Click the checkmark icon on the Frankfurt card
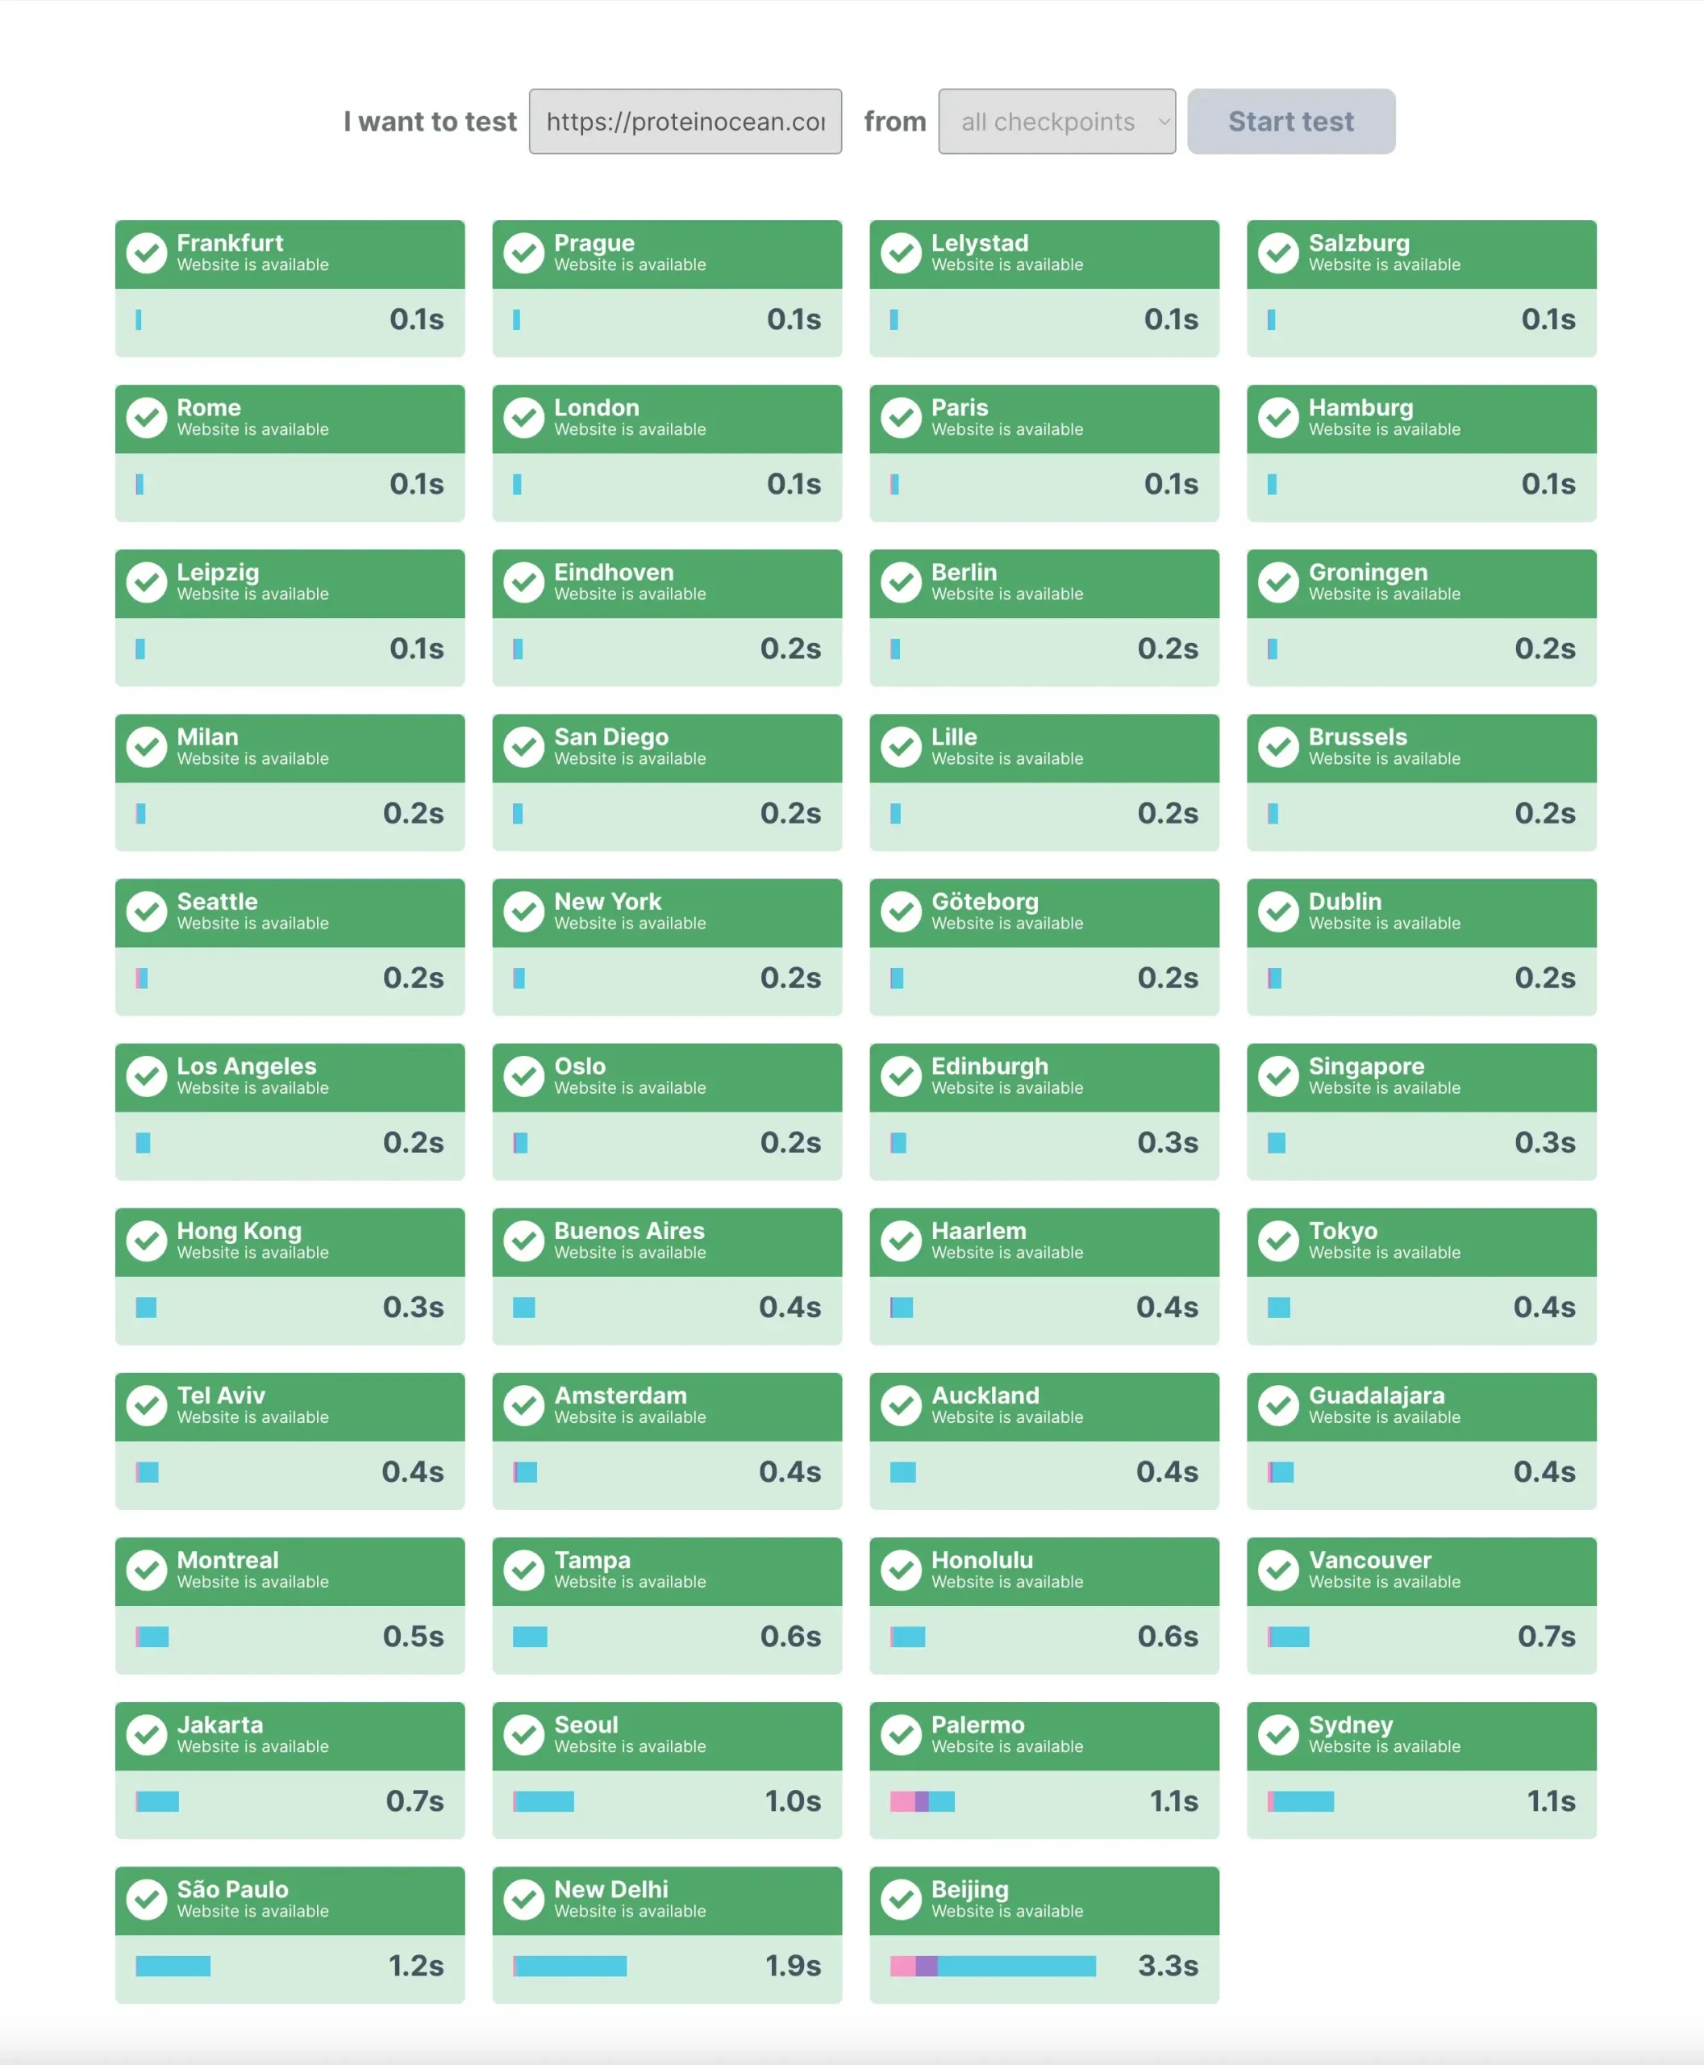 point(146,252)
